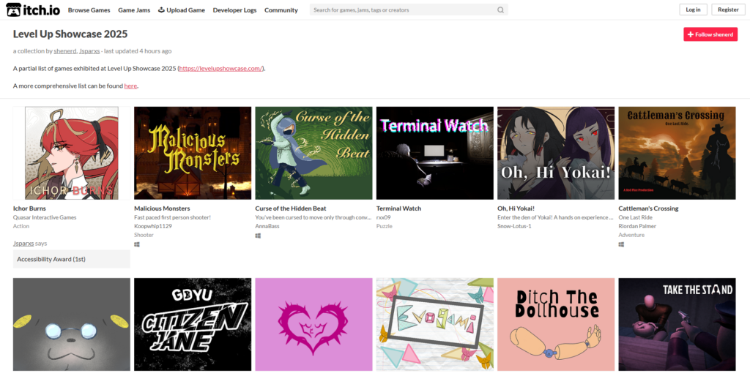
Task: Click 'Fast paced first person shooter!' text
Action: [x=173, y=217]
